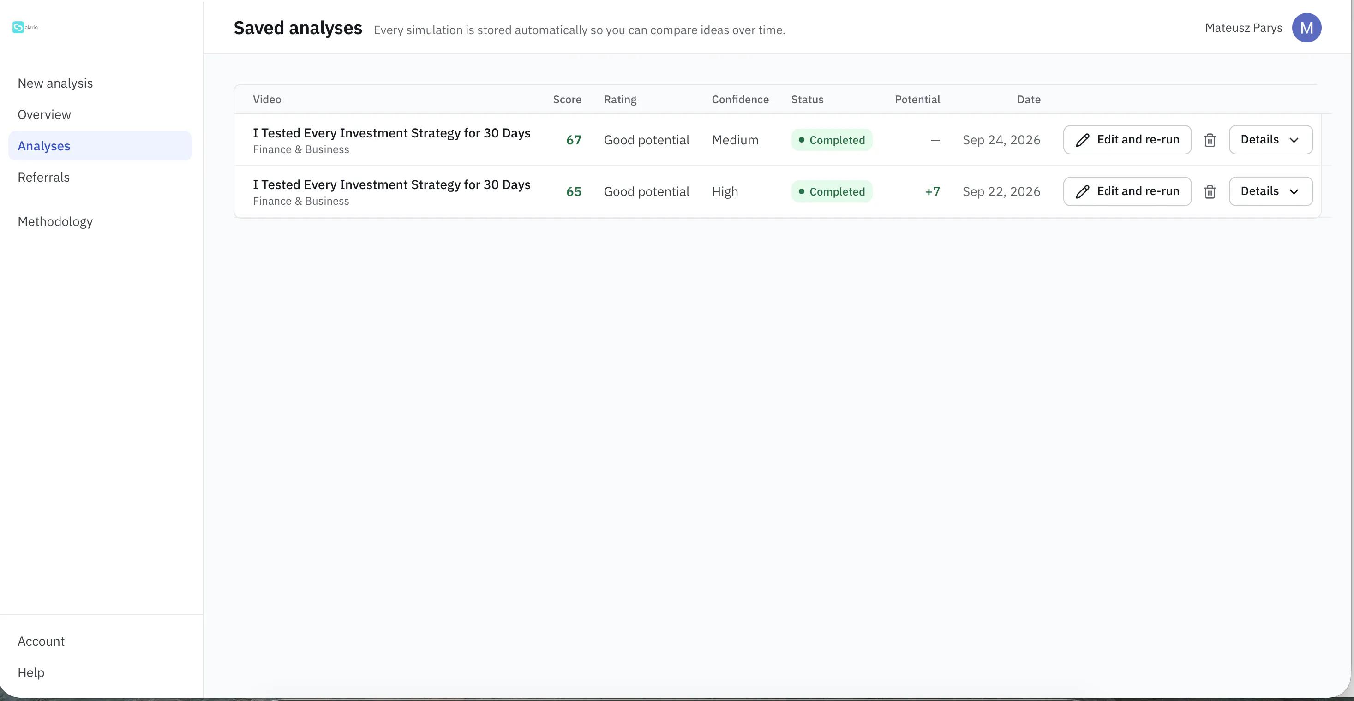Click the High confidence cell
This screenshot has height=701, width=1354.
[x=725, y=192]
